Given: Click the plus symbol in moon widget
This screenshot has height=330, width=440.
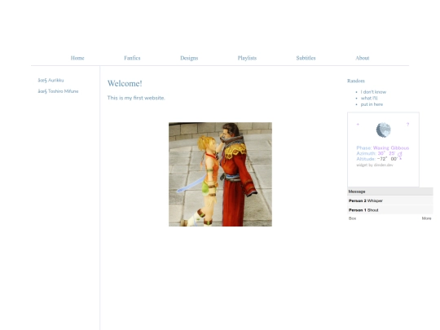Looking at the screenshot, I should click(358, 125).
